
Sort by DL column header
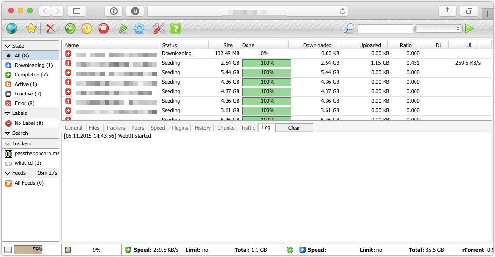click(434, 45)
